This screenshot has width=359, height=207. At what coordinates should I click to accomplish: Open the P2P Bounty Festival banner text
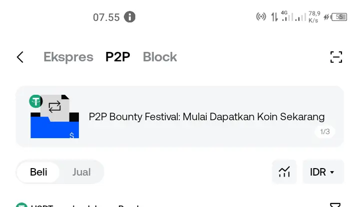[207, 117]
